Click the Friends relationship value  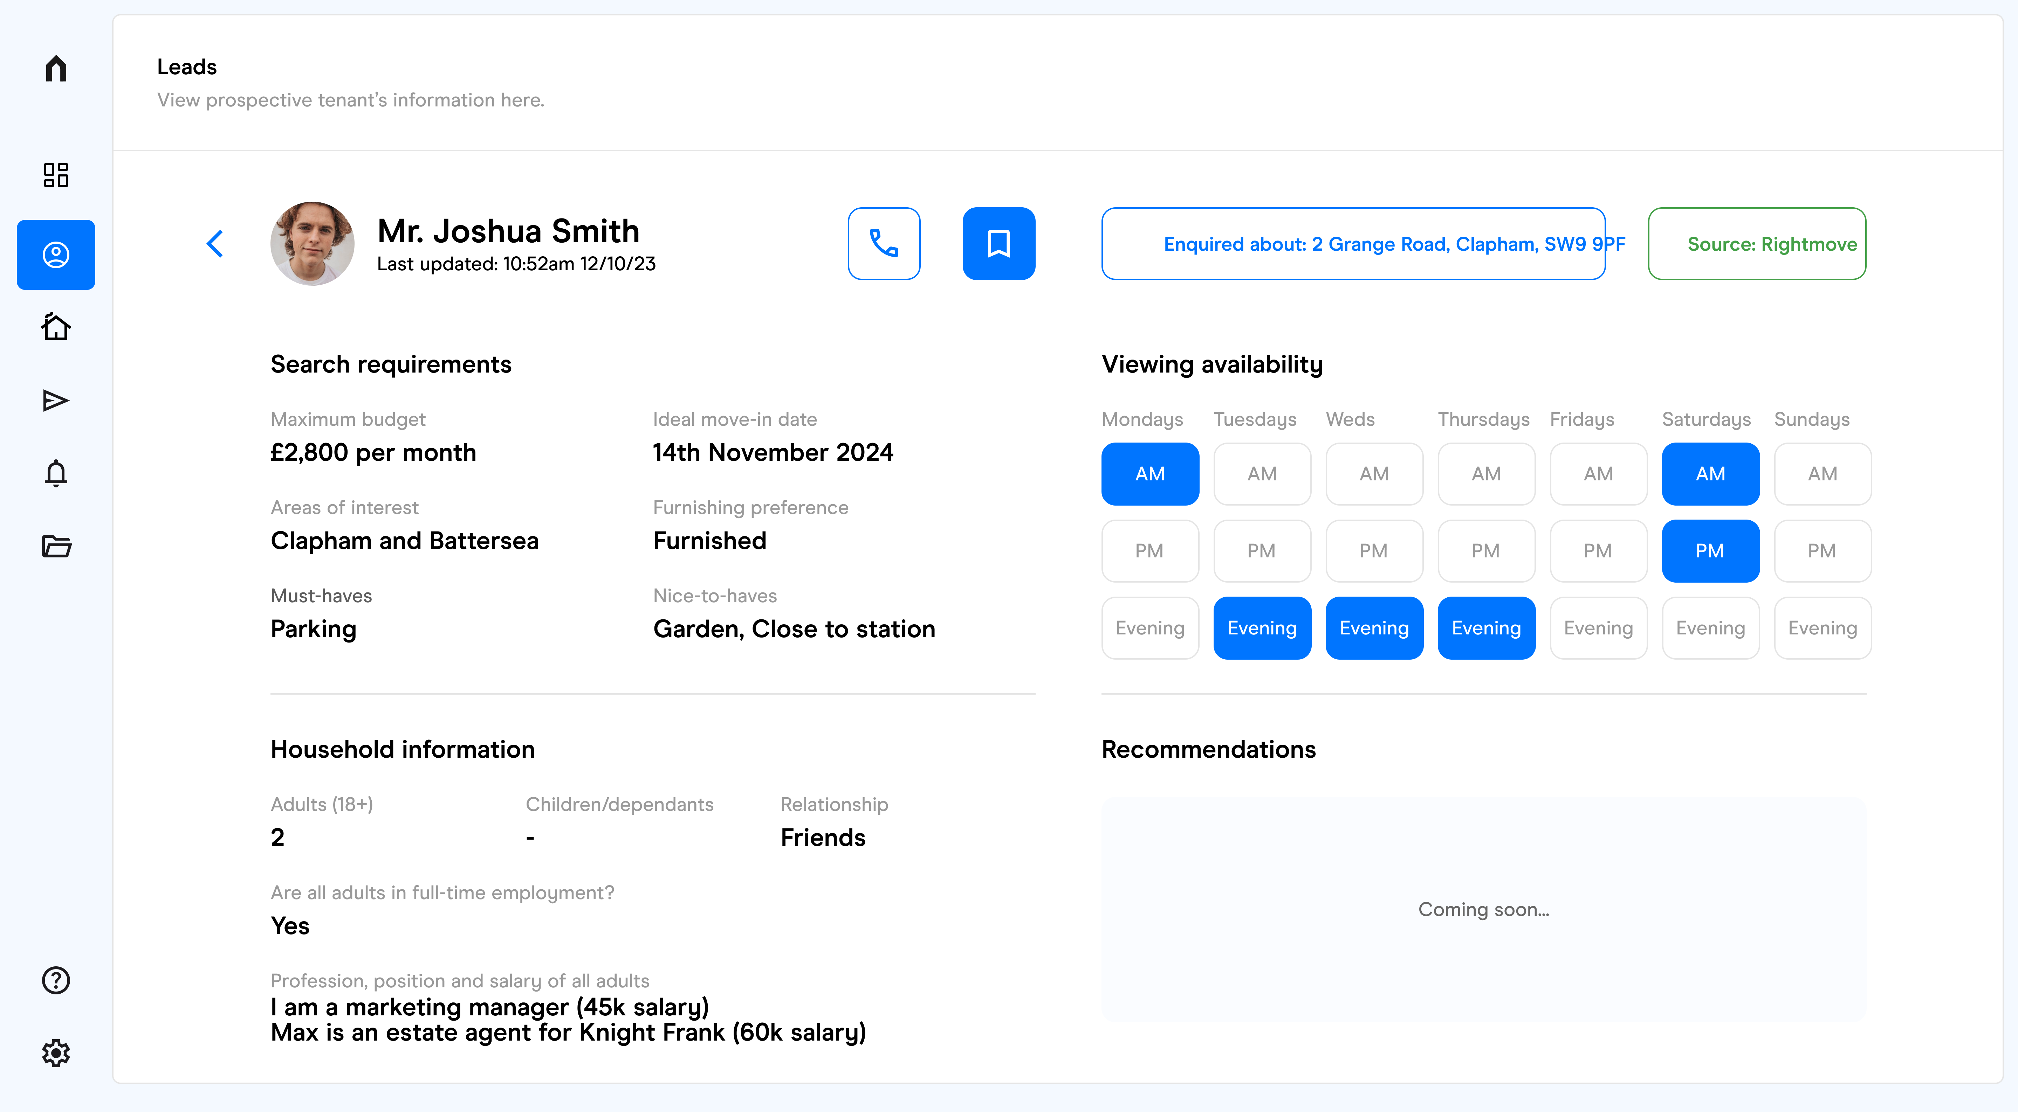[823, 838]
